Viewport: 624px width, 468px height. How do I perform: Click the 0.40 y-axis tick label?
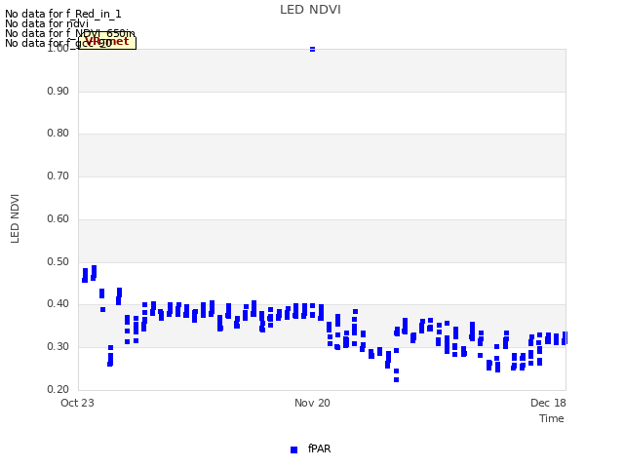pos(58,303)
